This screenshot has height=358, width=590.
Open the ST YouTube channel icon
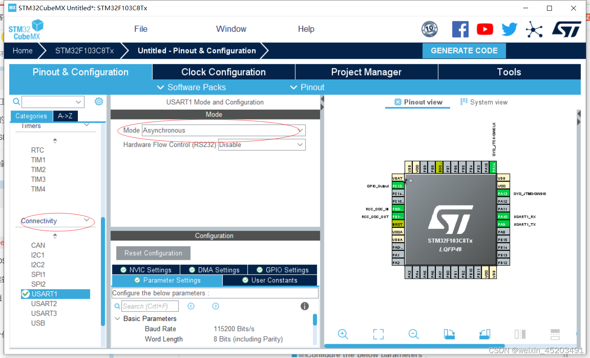[x=485, y=29]
